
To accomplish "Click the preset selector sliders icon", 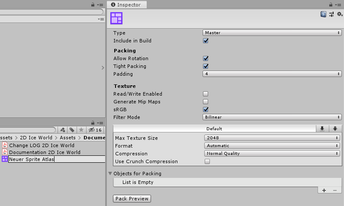I will 331,14.
